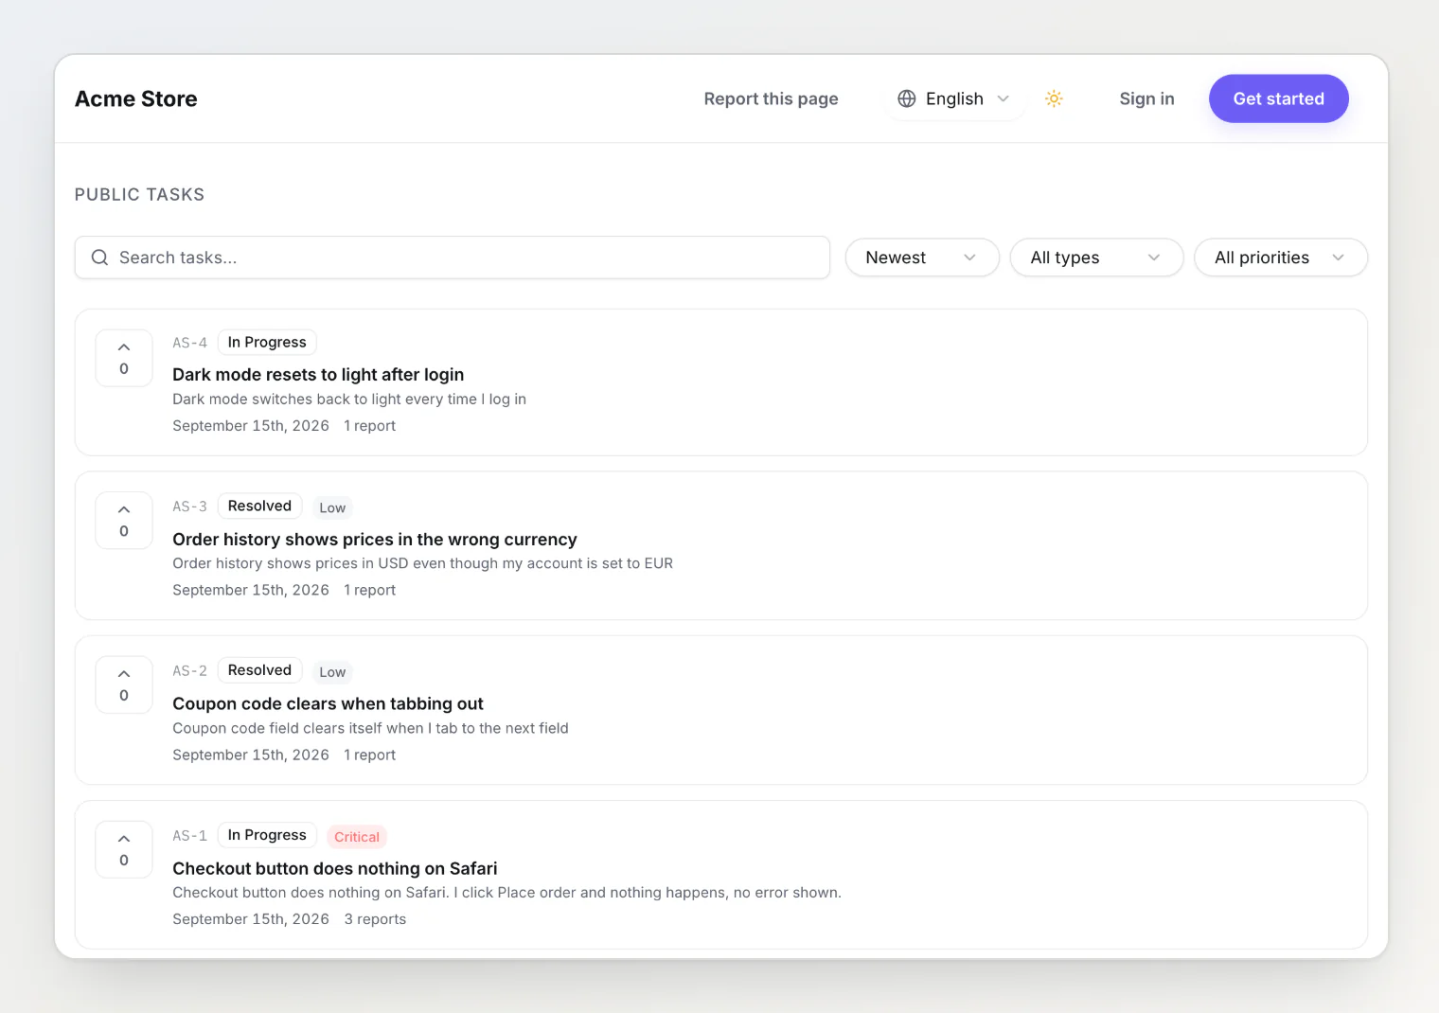Click the AS-2 task ID

[x=189, y=671]
